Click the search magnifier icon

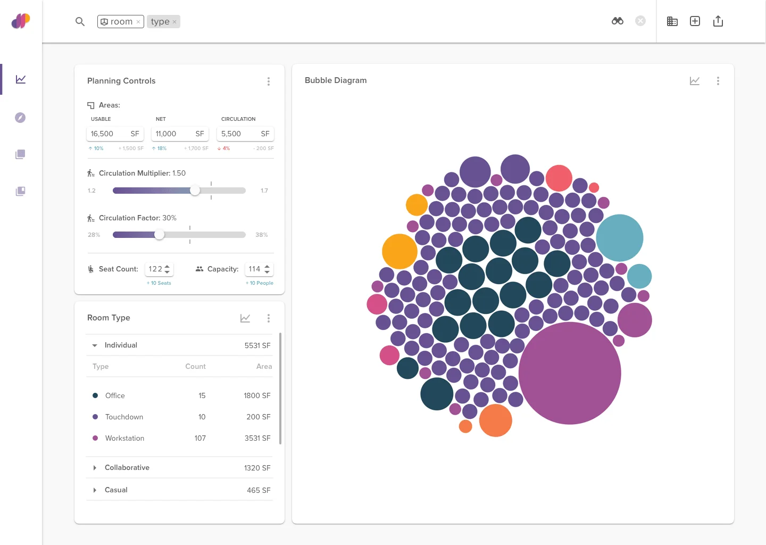coord(80,22)
